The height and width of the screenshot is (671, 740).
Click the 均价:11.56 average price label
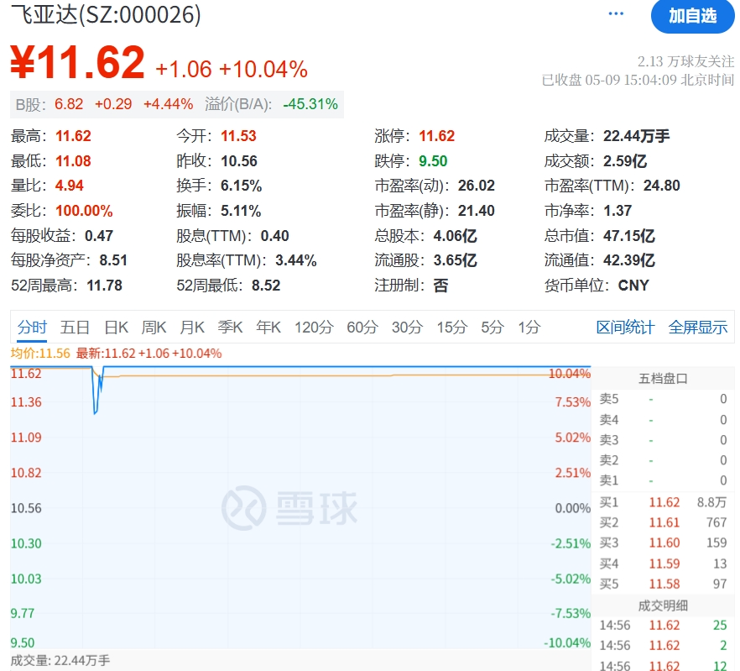(40, 354)
